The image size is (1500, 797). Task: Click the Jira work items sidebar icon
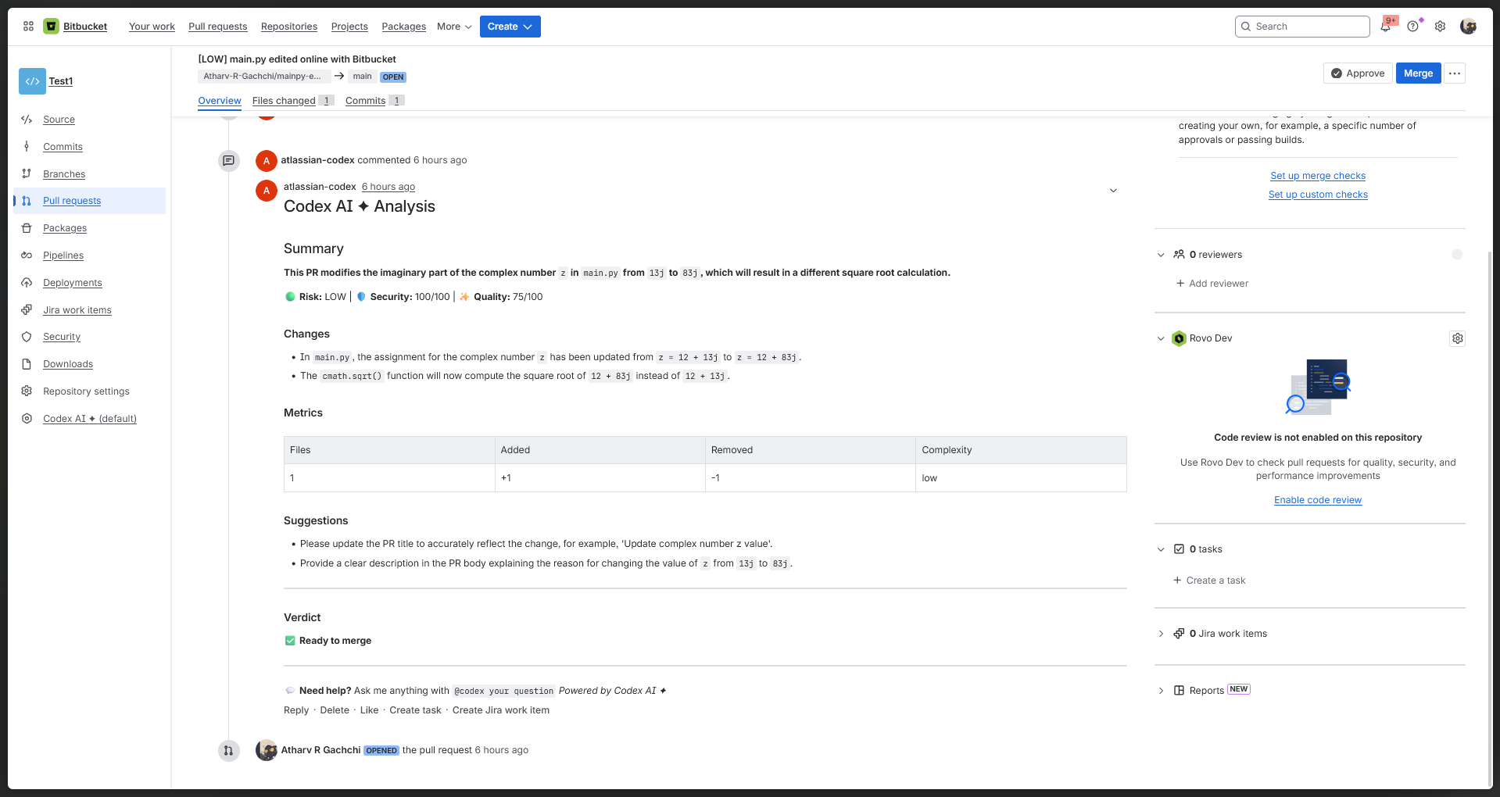point(27,310)
